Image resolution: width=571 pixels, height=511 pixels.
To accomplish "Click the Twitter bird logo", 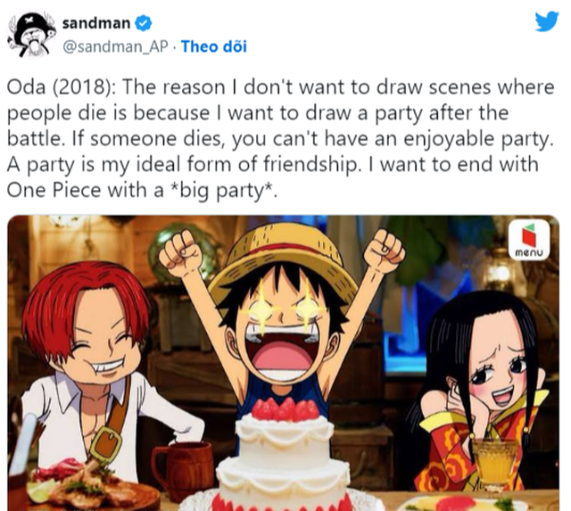I will (547, 21).
